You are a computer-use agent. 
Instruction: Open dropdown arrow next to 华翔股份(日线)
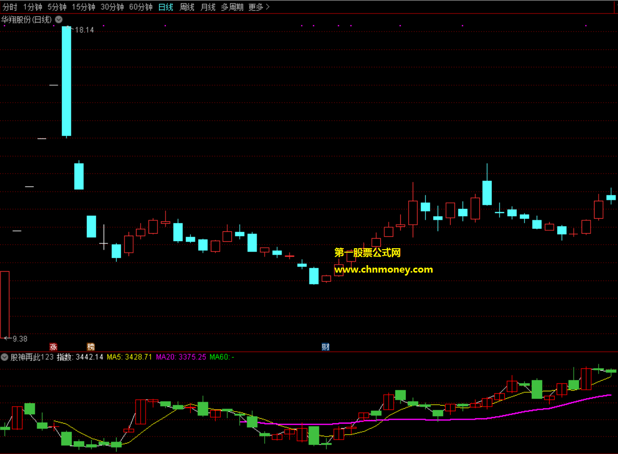(59, 19)
